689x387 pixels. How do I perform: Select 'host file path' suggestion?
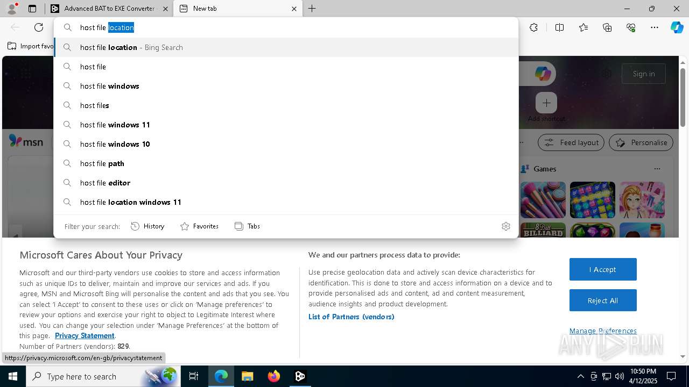[286, 163]
